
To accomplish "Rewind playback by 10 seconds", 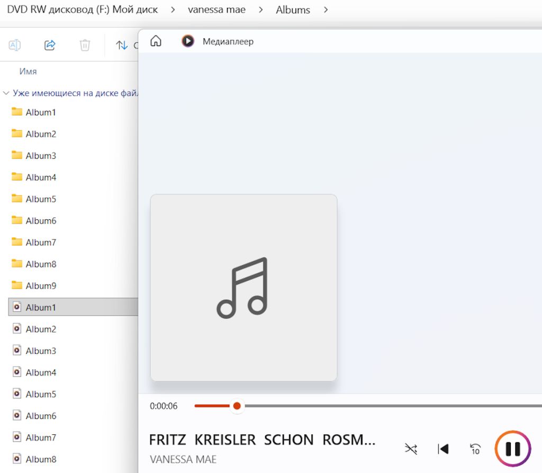I will [x=475, y=449].
